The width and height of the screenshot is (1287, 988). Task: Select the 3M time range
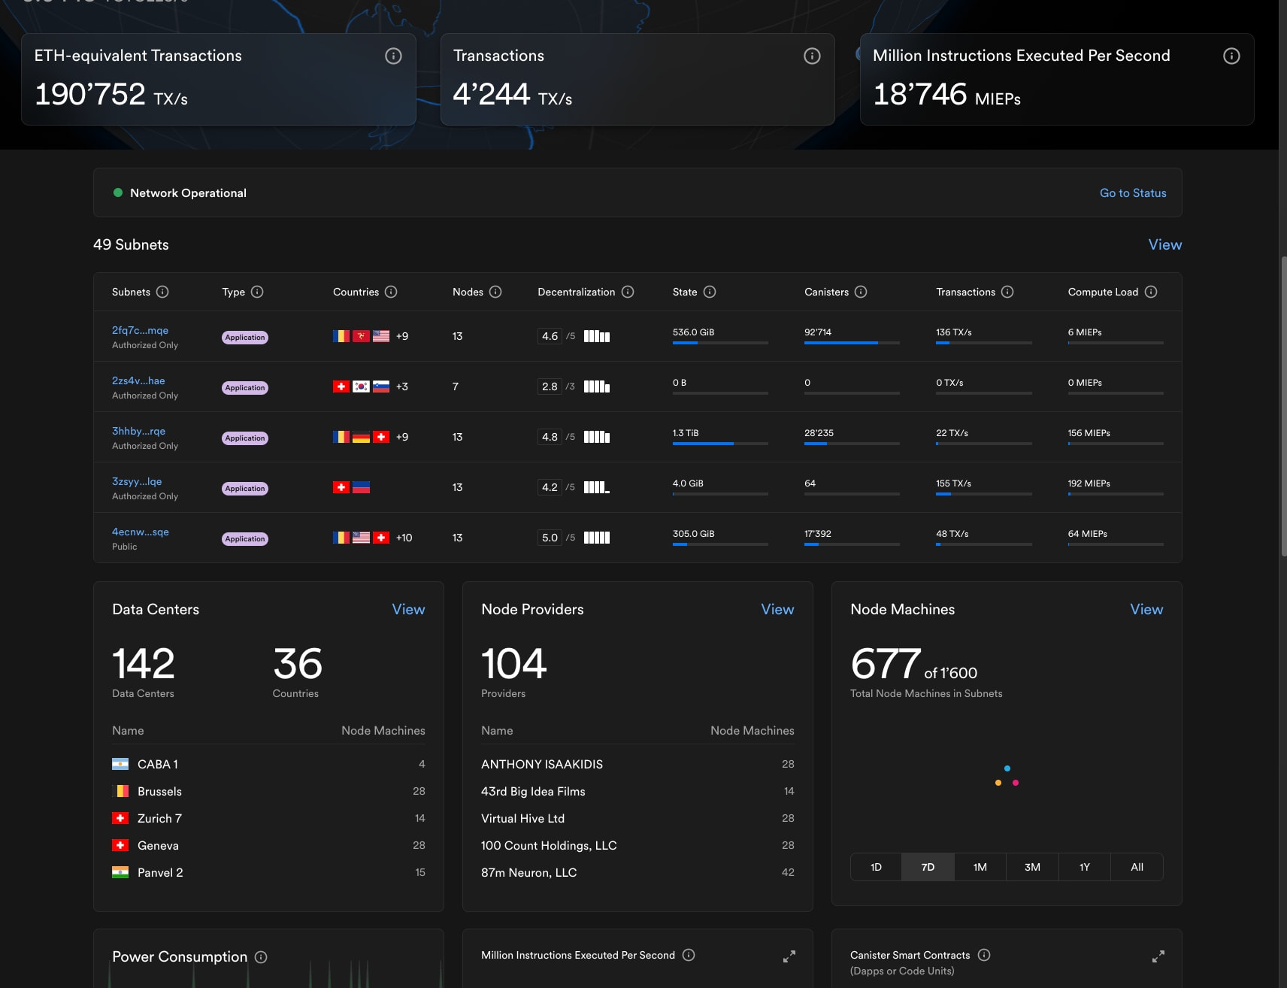[1032, 867]
